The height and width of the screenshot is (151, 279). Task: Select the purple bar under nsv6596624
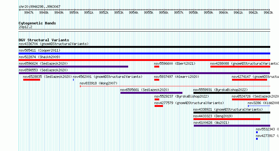point(73,67)
